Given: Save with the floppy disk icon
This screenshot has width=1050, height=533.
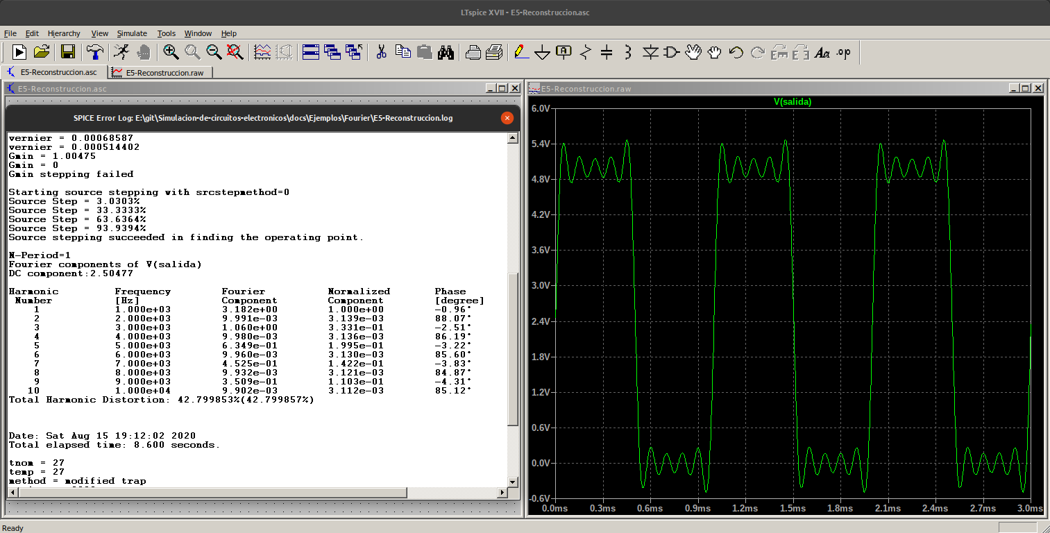Looking at the screenshot, I should click(x=67, y=51).
